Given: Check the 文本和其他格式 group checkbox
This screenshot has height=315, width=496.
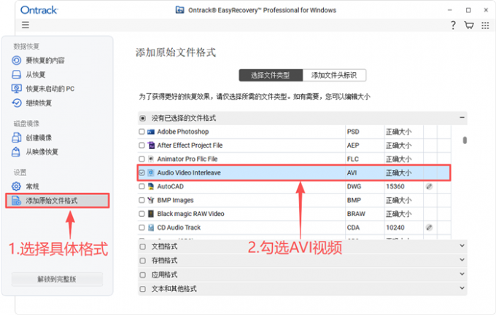Looking at the screenshot, I should click(143, 289).
